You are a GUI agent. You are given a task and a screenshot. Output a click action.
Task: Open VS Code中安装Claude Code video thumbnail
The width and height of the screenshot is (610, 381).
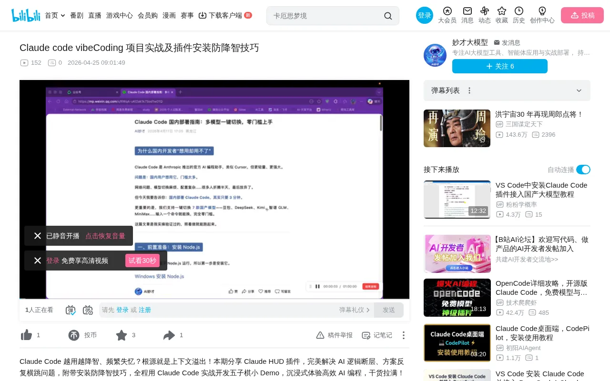pos(457,200)
